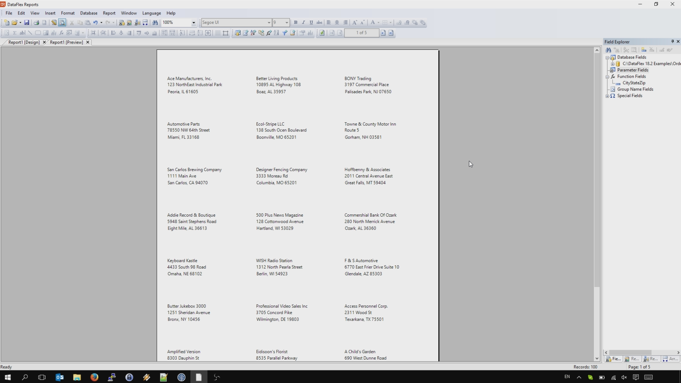Viewport: 681px width, 383px height.
Task: Jump to last page of preview
Action: 391,33
